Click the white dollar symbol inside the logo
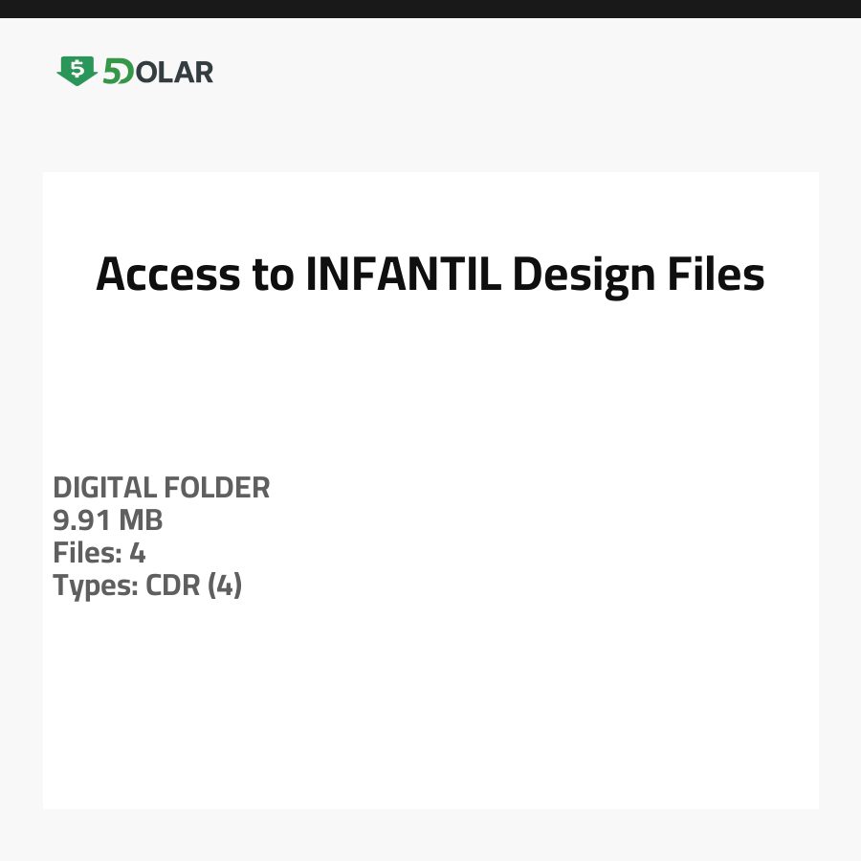 click(x=77, y=68)
